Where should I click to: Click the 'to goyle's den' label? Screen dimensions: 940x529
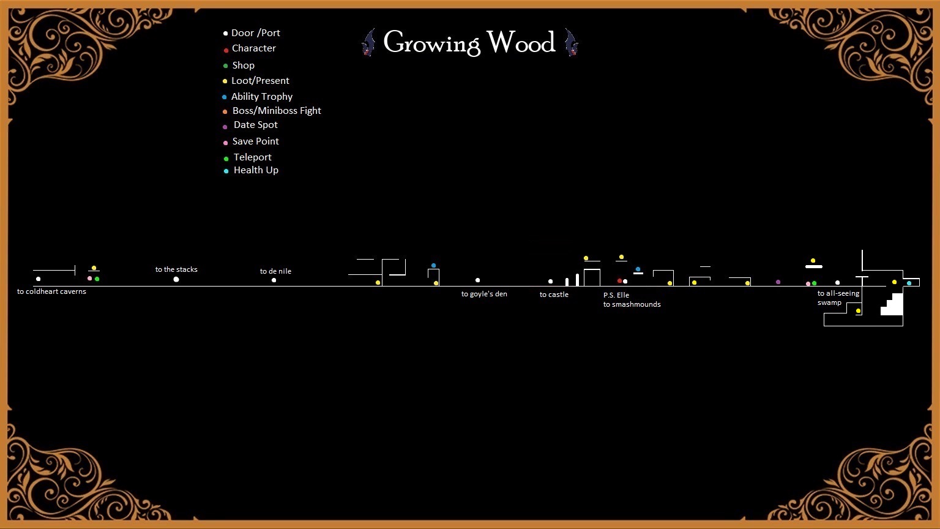(x=484, y=294)
